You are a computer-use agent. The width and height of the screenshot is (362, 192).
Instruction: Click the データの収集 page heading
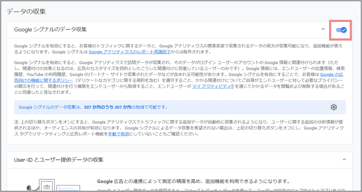(26, 12)
